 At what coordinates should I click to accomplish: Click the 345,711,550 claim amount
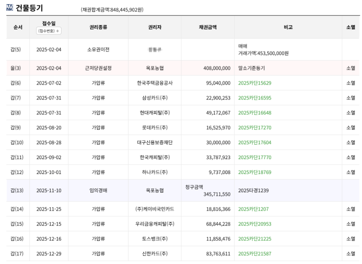217,194
